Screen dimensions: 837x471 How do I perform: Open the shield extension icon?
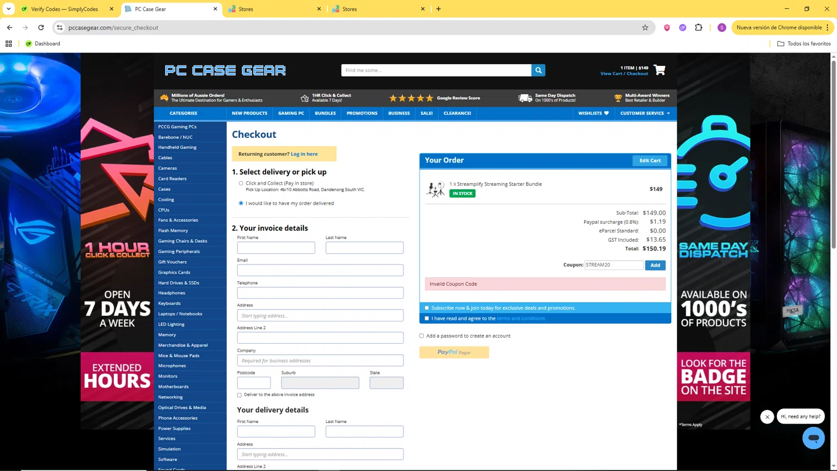tap(667, 27)
